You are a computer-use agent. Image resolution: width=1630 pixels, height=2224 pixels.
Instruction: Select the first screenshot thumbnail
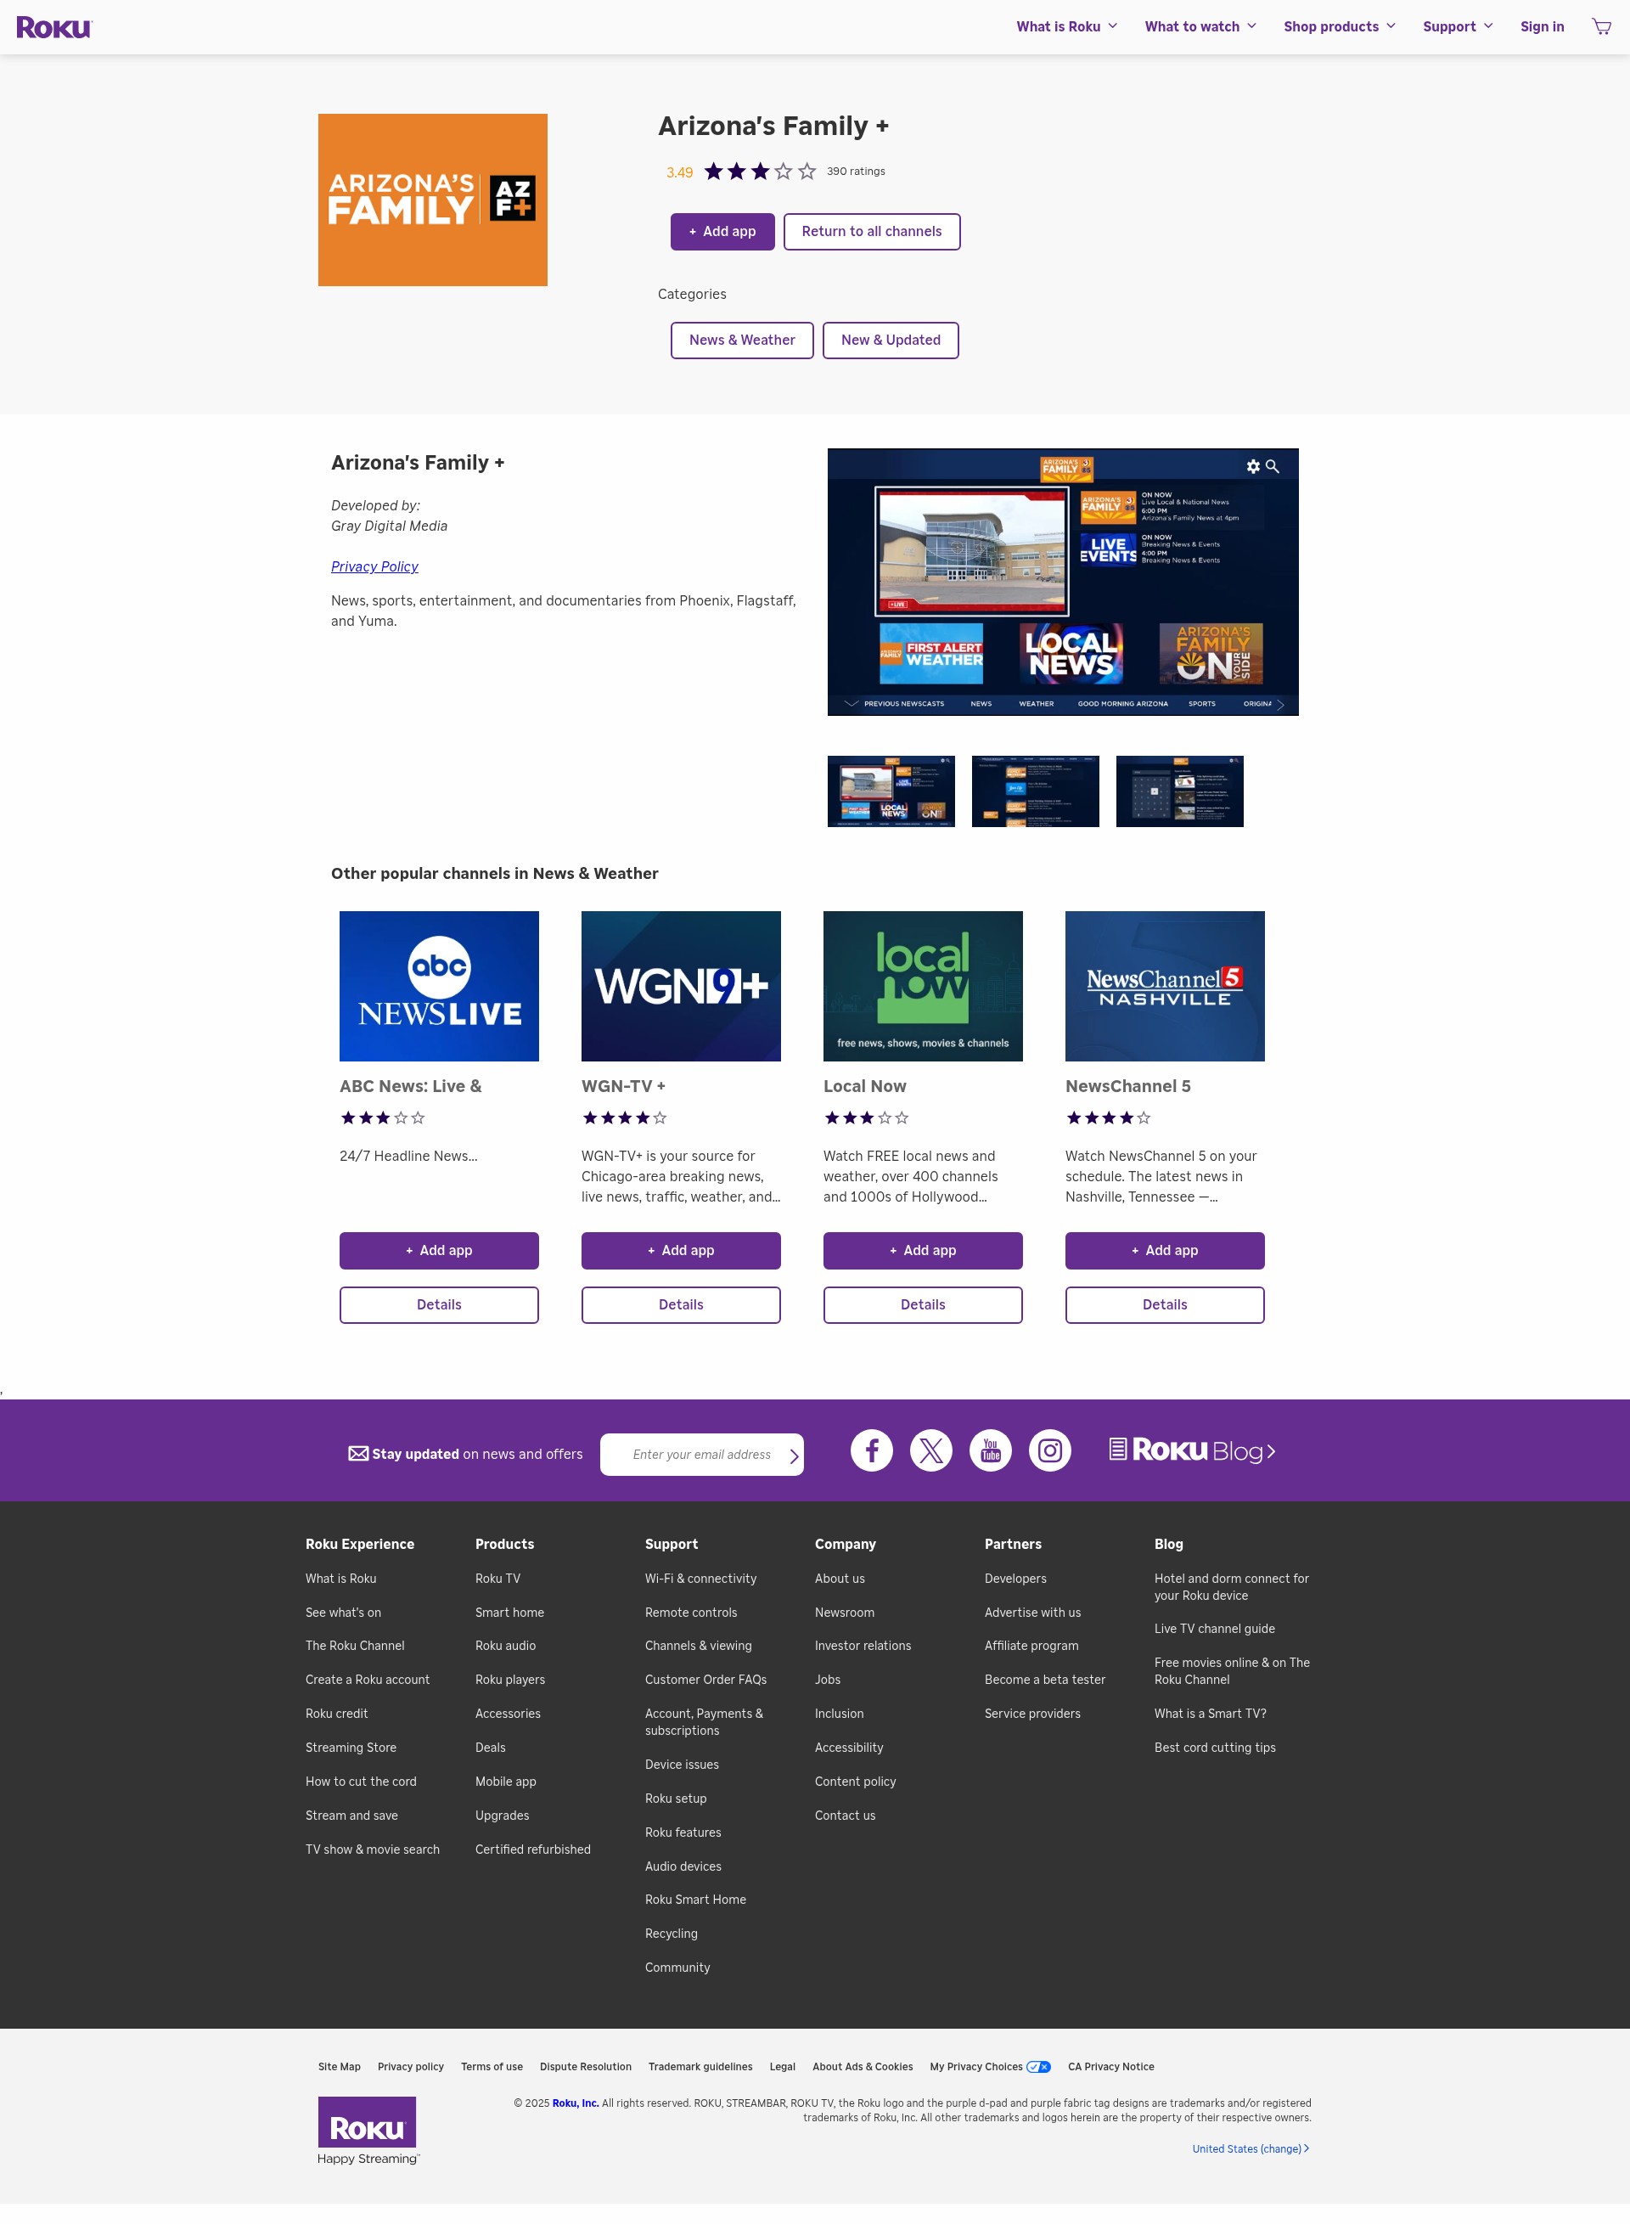click(x=890, y=791)
